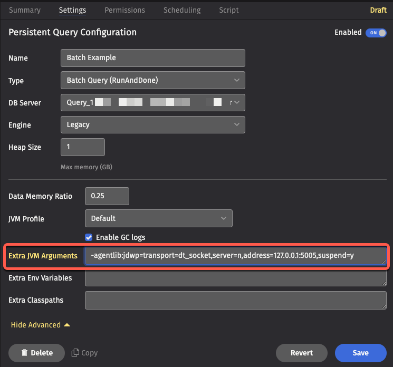Open the Type dropdown
Screen dimensions: 393x367
153,81
